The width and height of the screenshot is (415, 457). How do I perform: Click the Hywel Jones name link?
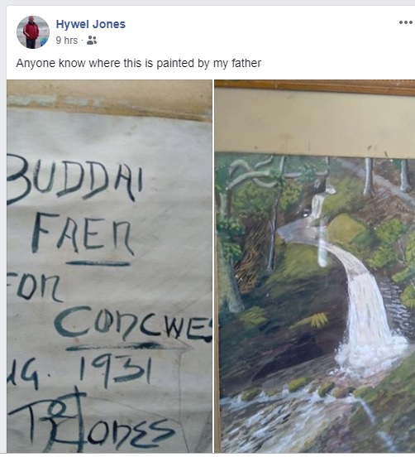90,24
